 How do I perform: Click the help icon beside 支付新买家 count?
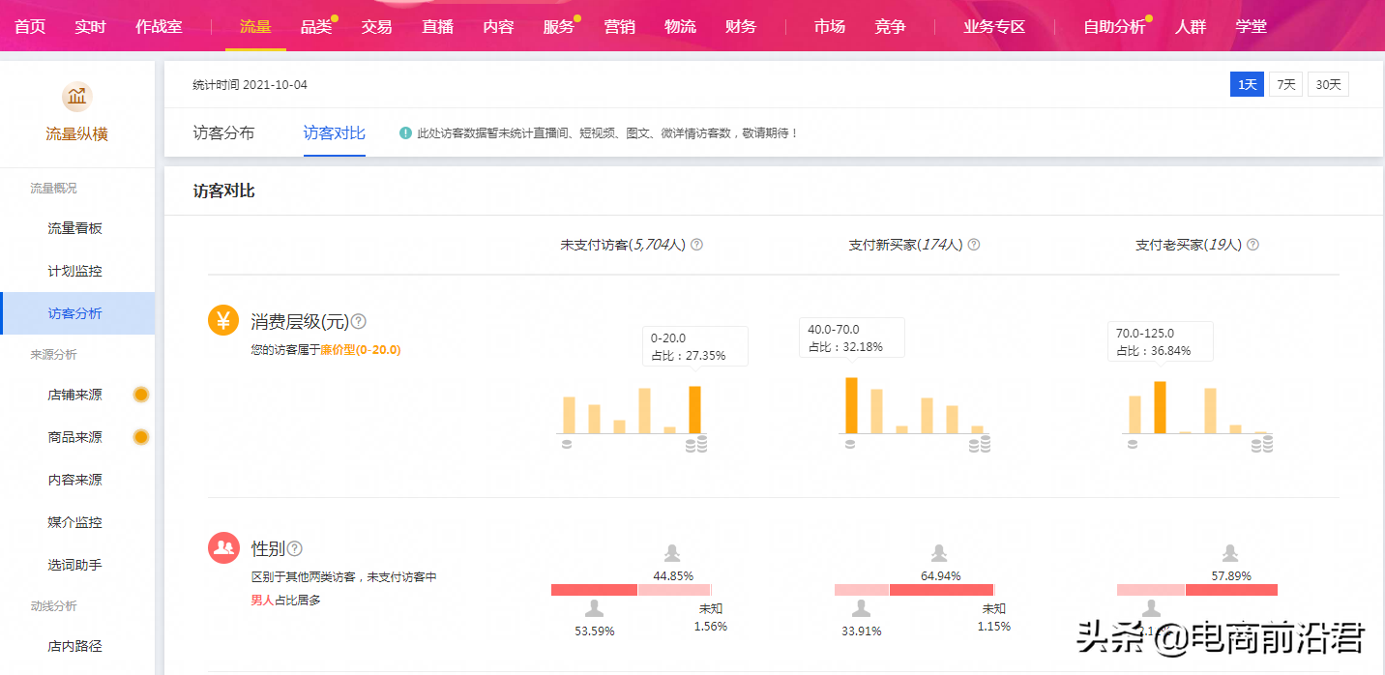tap(974, 244)
